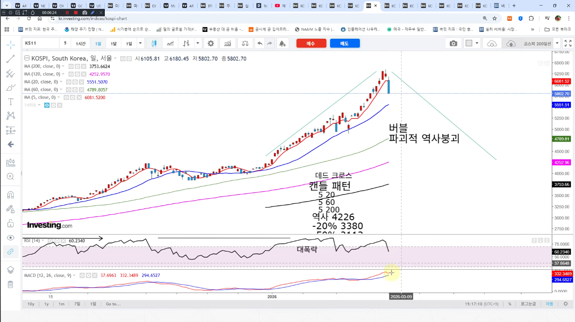575x322 pixels.
Task: Load chart layout from cloud icon
Action: pyautogui.click(x=492, y=43)
